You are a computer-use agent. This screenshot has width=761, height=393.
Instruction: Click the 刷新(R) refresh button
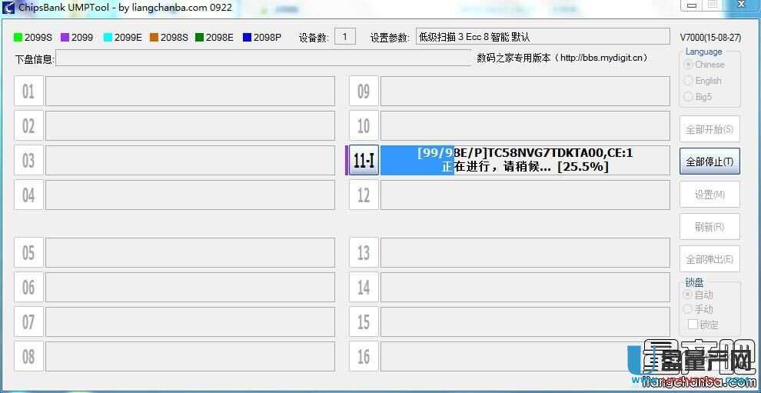[x=709, y=227]
